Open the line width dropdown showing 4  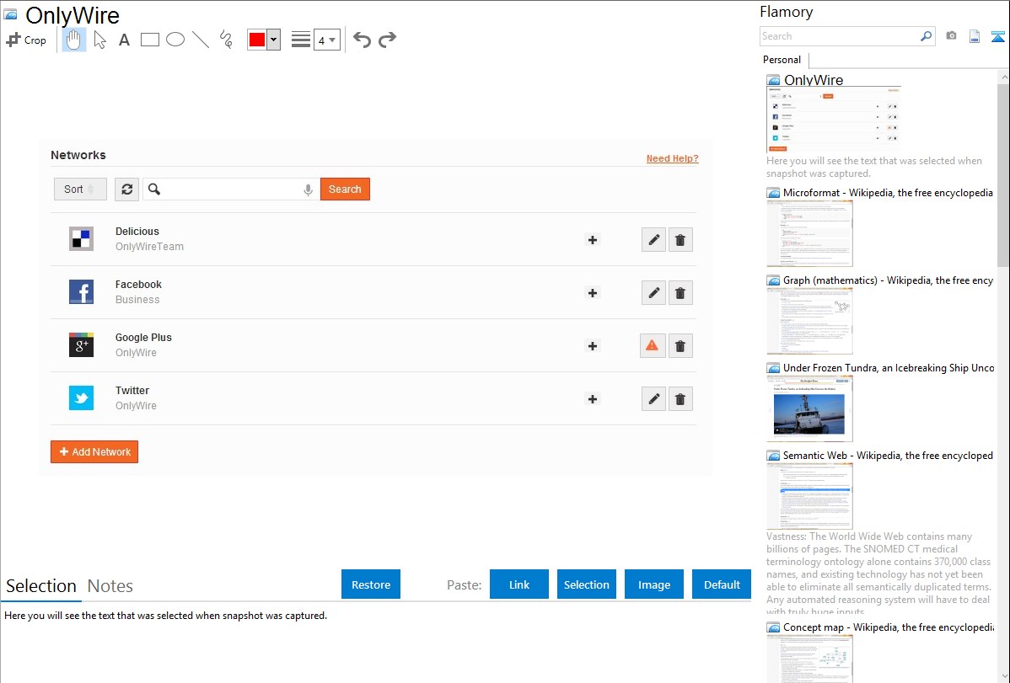click(x=327, y=40)
